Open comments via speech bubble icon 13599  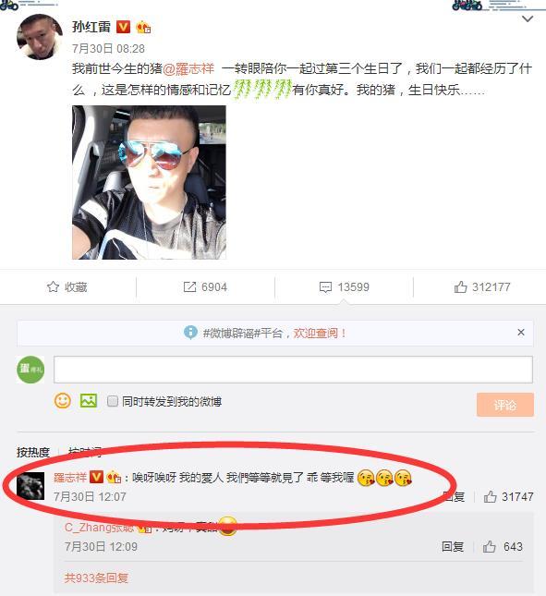[325, 287]
